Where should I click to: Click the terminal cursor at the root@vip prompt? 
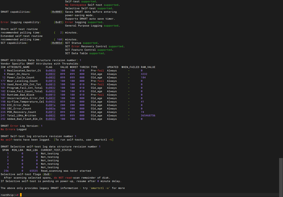click(21, 195)
